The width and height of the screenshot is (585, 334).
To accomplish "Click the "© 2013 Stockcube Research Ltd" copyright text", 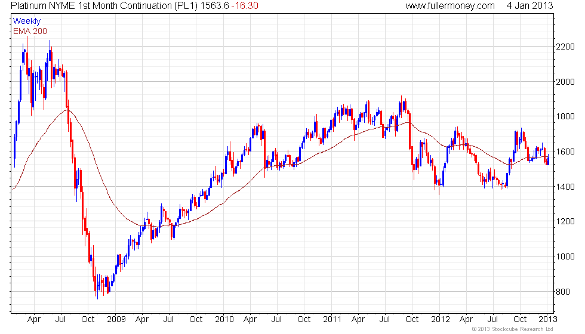I will 512,329.
